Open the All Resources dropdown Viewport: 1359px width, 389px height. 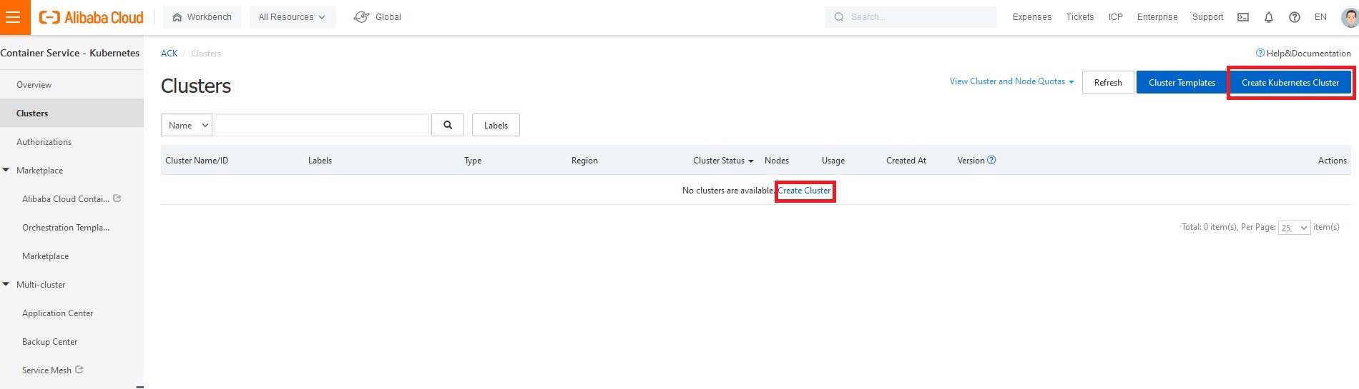pyautogui.click(x=292, y=17)
